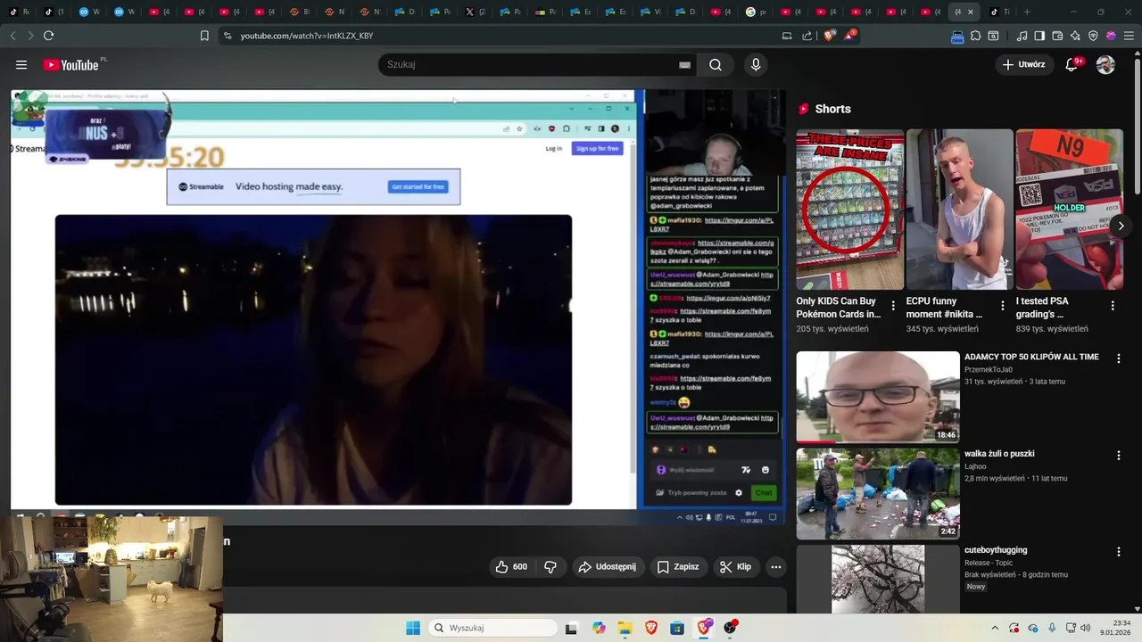Open the Brave VPN shield icon
The height and width of the screenshot is (642, 1142).
coord(1093,36)
